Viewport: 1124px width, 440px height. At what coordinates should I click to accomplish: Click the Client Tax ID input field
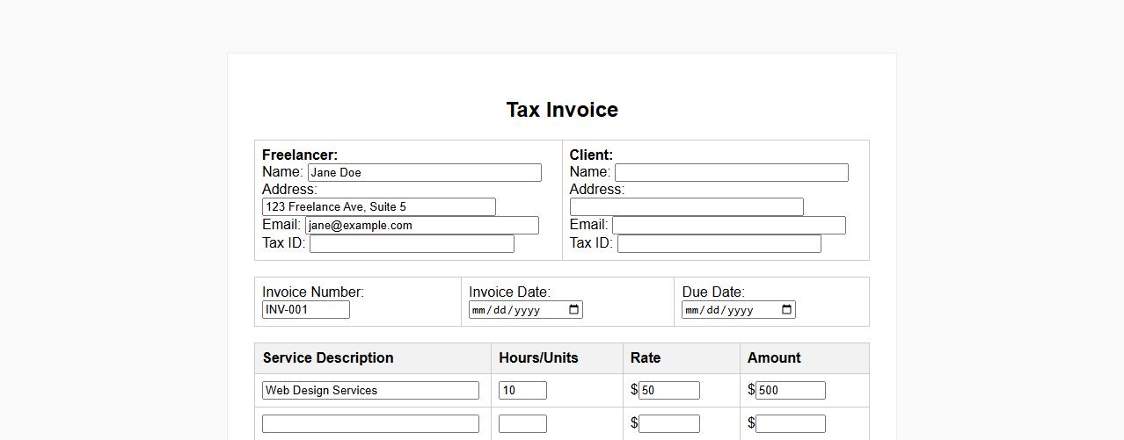(719, 243)
